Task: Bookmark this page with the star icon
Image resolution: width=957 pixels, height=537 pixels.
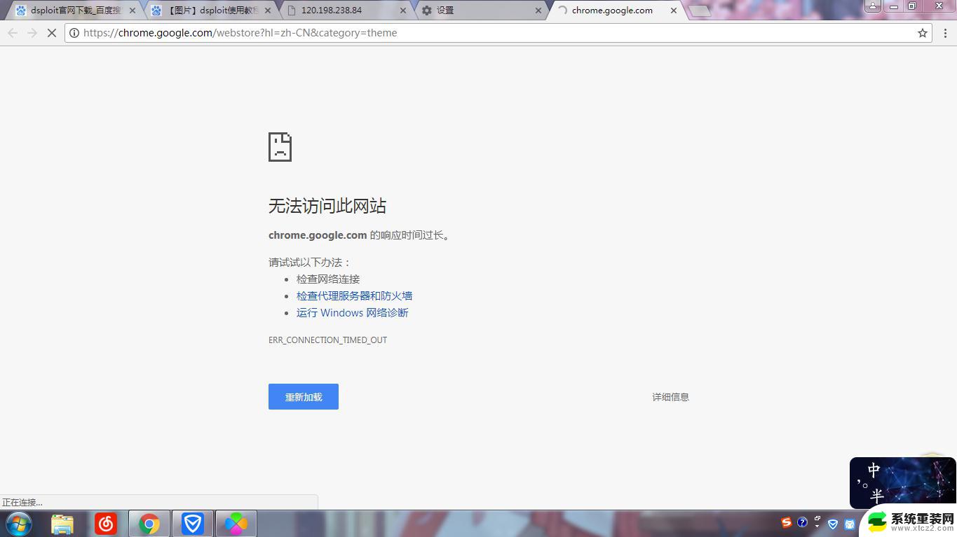Action: tap(923, 33)
